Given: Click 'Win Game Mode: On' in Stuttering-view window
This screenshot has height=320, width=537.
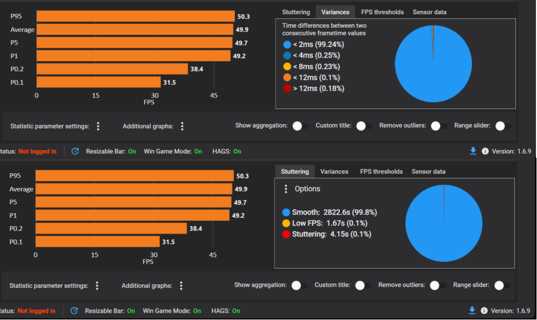Looking at the screenshot, I should point(172,311).
